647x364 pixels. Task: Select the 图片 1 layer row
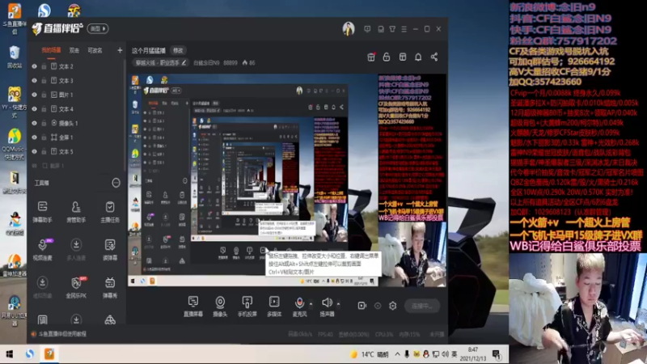tap(76, 95)
